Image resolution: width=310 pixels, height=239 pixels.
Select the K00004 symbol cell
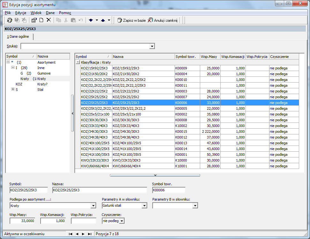187,74
